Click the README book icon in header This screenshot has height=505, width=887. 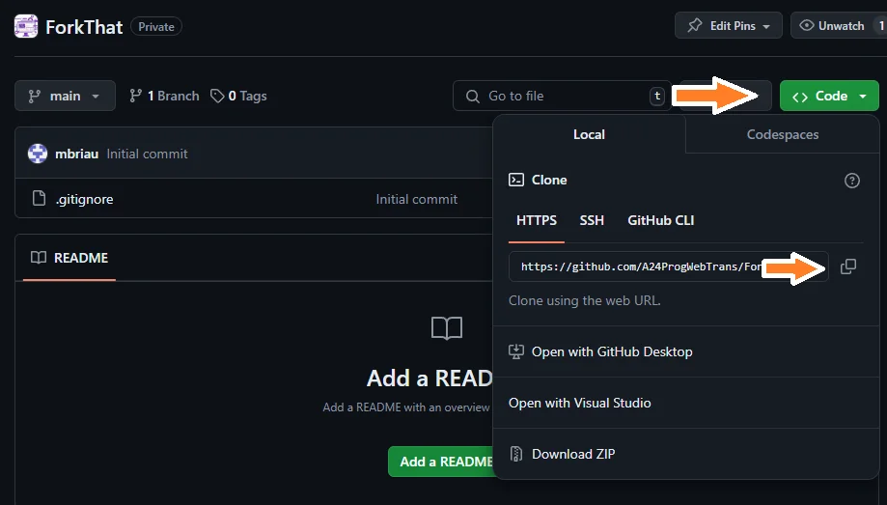click(39, 258)
